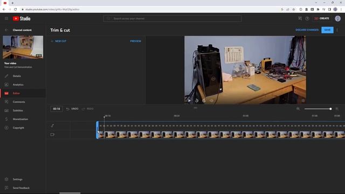Viewport: 345px width, 194px height.
Task: Click the 00:18 timecode field
Action: [x=56, y=109]
